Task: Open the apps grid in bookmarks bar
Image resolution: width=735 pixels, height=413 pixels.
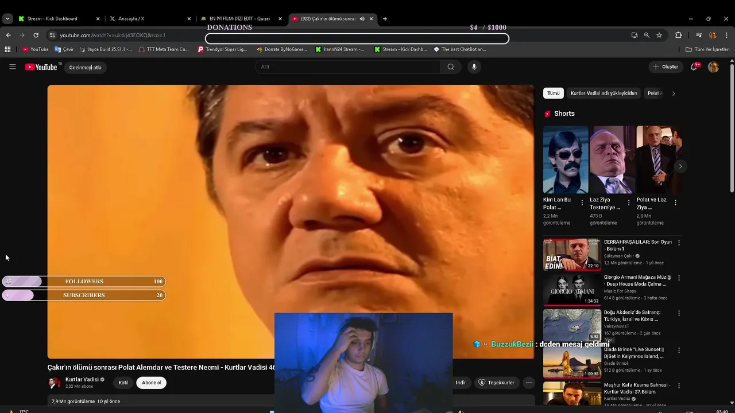Action: point(7,49)
